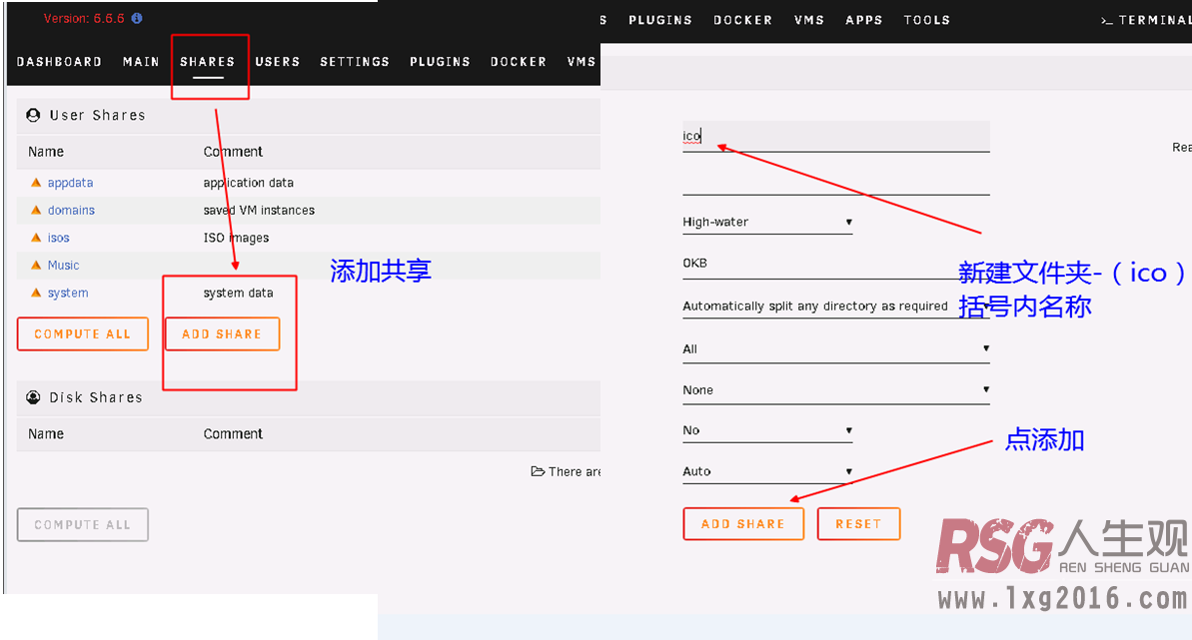1192x640 pixels.
Task: Open the Apps tab
Action: pos(864,20)
